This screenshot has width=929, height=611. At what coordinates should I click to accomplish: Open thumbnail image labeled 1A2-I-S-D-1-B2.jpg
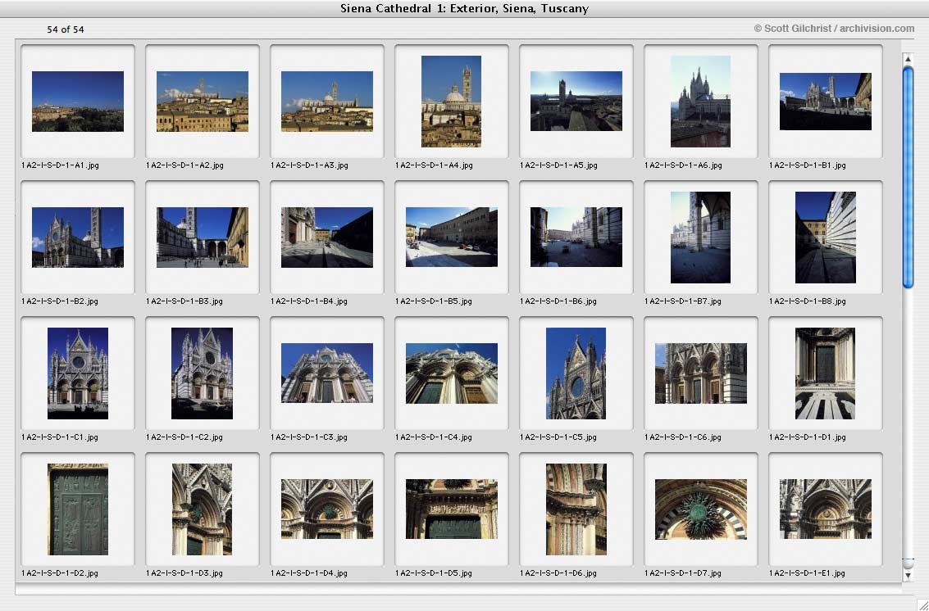(78, 238)
